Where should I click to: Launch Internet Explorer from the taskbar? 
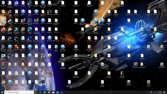[x=45, y=92]
